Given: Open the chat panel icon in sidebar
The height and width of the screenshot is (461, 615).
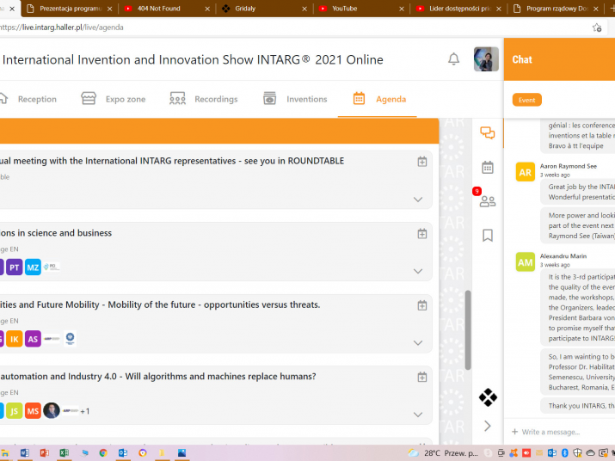Looking at the screenshot, I should click(x=488, y=133).
